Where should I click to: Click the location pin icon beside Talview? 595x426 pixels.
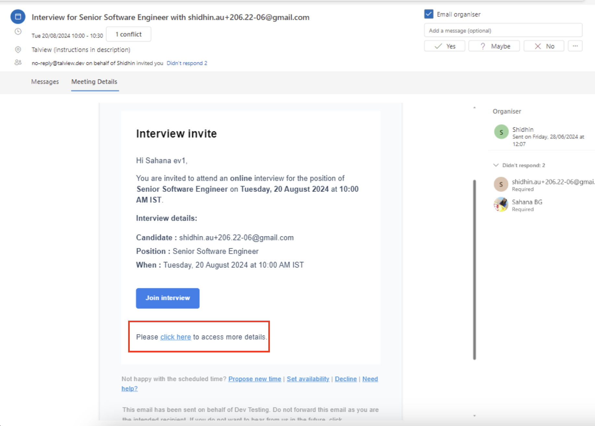click(x=18, y=49)
